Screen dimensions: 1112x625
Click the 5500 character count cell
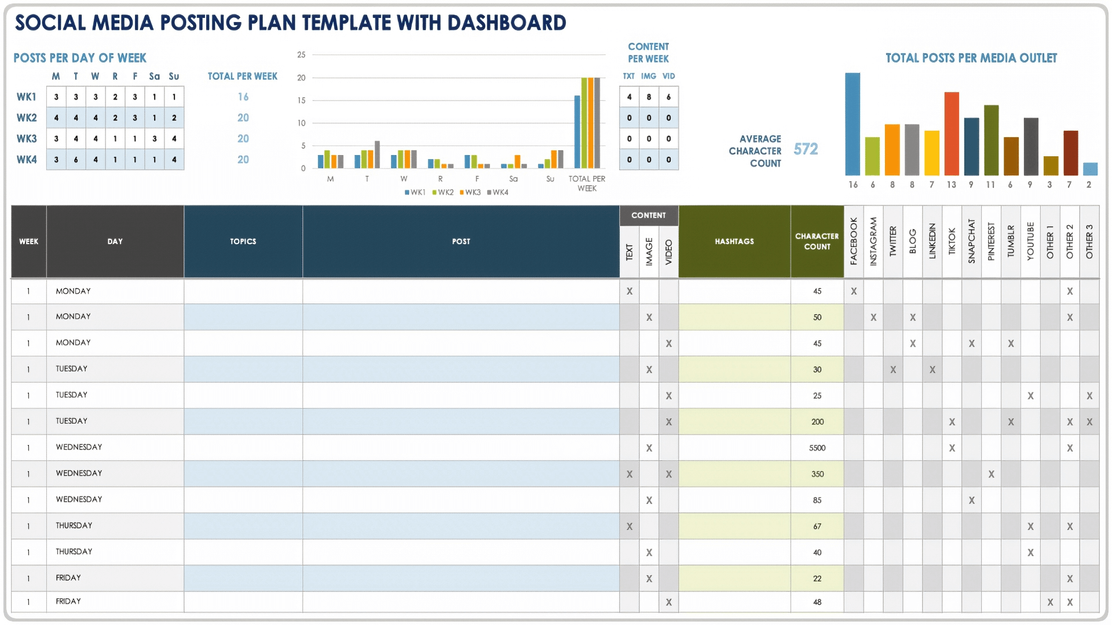(x=817, y=448)
